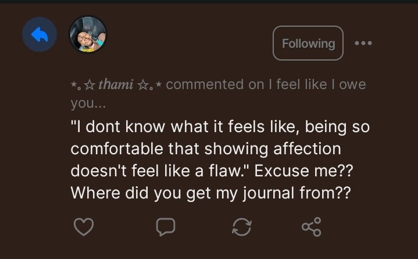Toggle the Following button
This screenshot has width=418, height=259.
tap(308, 43)
